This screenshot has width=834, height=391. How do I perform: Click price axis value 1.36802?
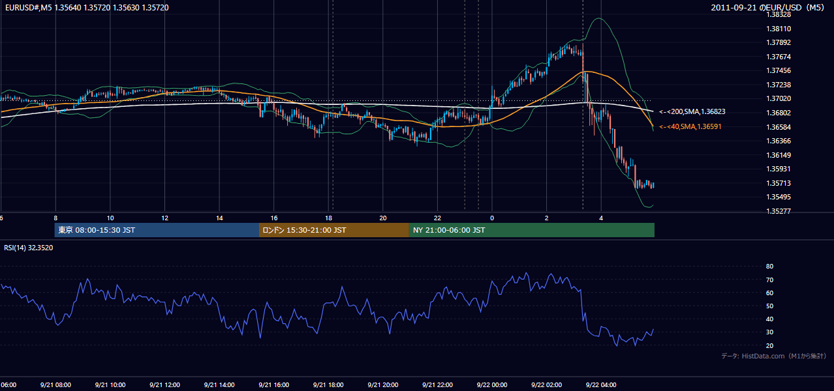coord(779,113)
